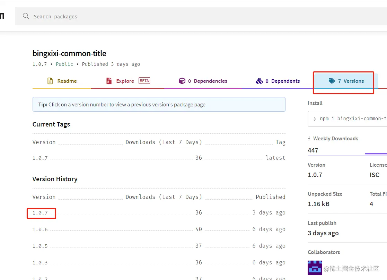This screenshot has height=280, width=387.
Task: Click the npm install command box
Action: pyautogui.click(x=347, y=119)
